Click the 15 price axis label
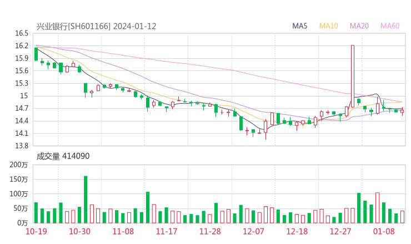411x244 pixels. 24,96
